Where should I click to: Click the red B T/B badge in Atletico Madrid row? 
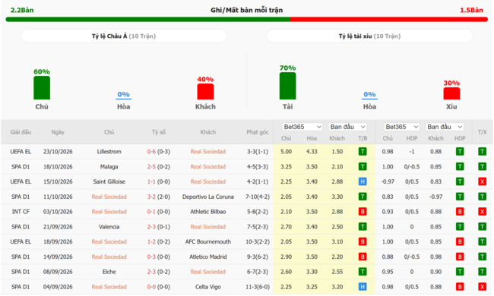pos(363,257)
